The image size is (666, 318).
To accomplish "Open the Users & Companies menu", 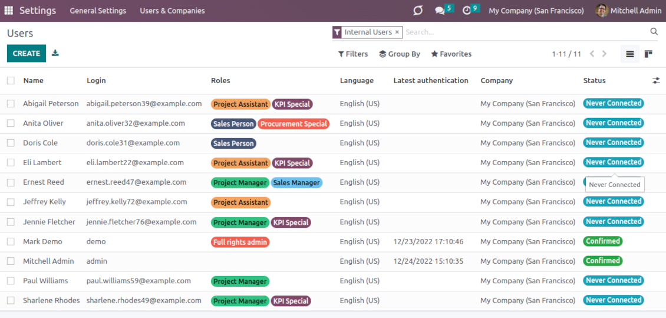I will (172, 11).
